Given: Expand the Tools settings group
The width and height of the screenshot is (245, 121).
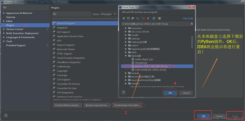Looking at the screenshot, I should click(x=4, y=41).
